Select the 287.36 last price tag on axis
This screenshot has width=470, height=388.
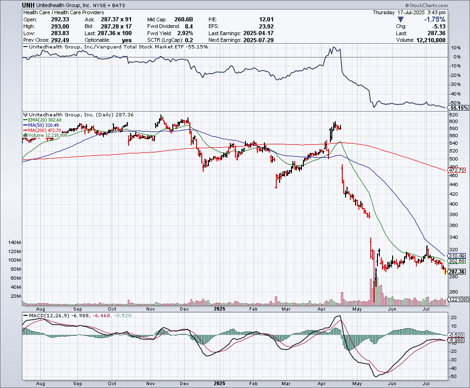[x=457, y=272]
